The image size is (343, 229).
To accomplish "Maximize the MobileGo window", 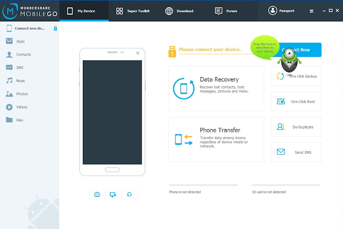I will (x=331, y=10).
